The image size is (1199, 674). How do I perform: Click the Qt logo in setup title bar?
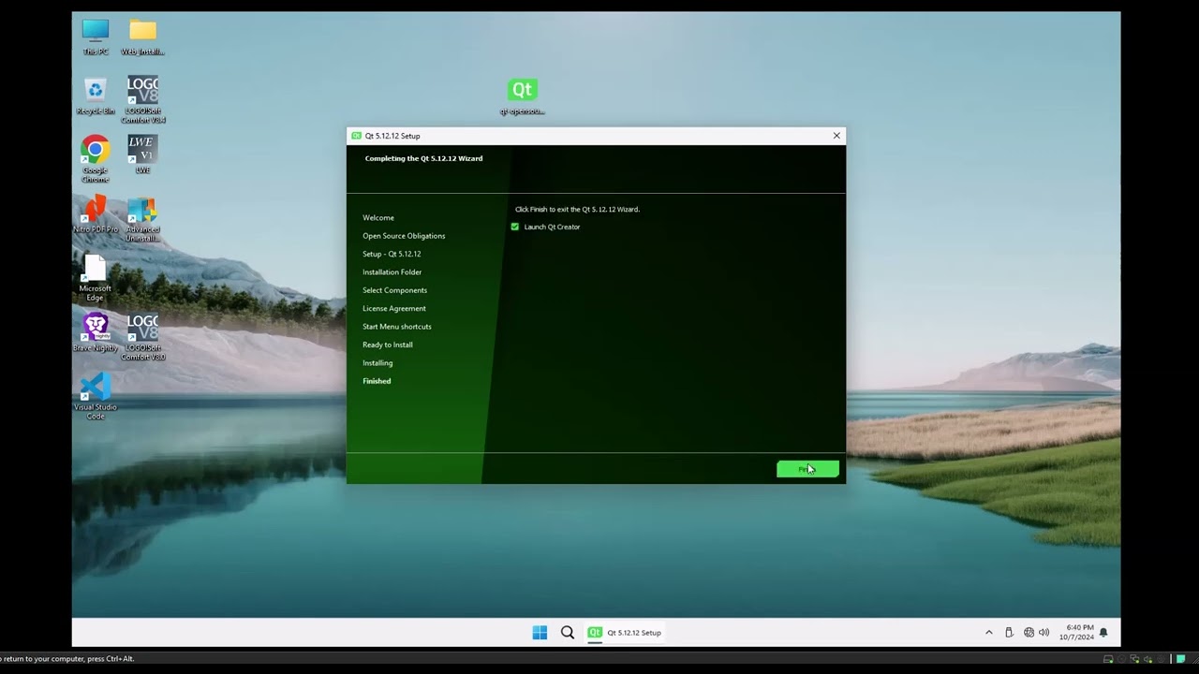pyautogui.click(x=356, y=136)
